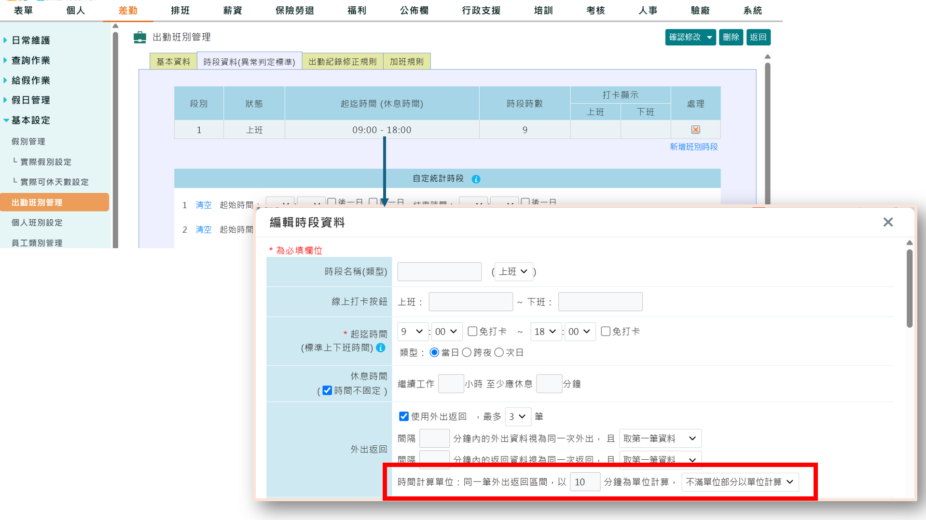The width and height of the screenshot is (926, 520).
Task: Change the 最多 3 筆 dropdown value
Action: pos(518,416)
